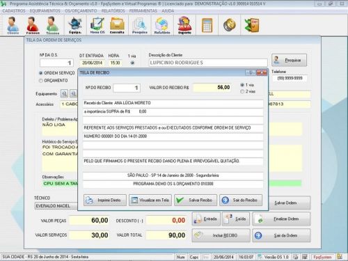Click the Nº DA O.S. field
This screenshot has height=261, width=348.
pyautogui.click(x=56, y=63)
